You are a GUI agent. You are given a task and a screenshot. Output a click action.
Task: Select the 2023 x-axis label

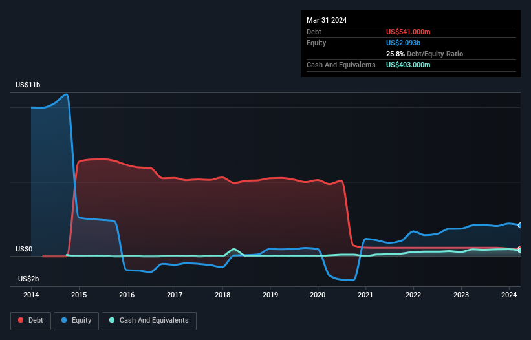click(461, 295)
